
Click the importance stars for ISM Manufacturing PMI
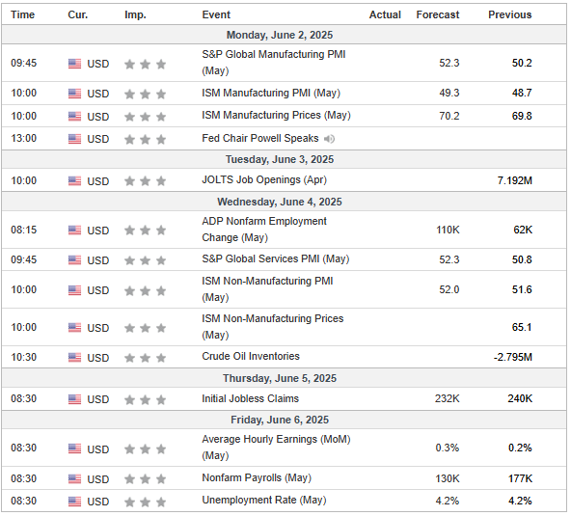click(146, 95)
